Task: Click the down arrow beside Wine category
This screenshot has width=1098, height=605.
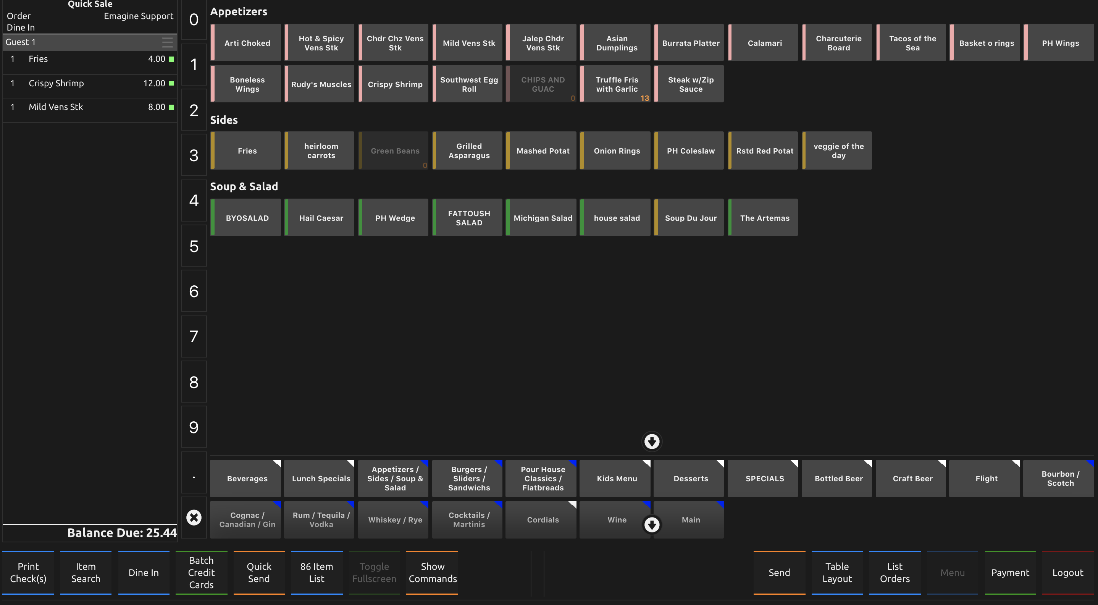Action: point(651,524)
